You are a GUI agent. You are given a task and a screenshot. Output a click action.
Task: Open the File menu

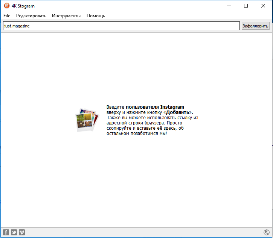coord(7,16)
